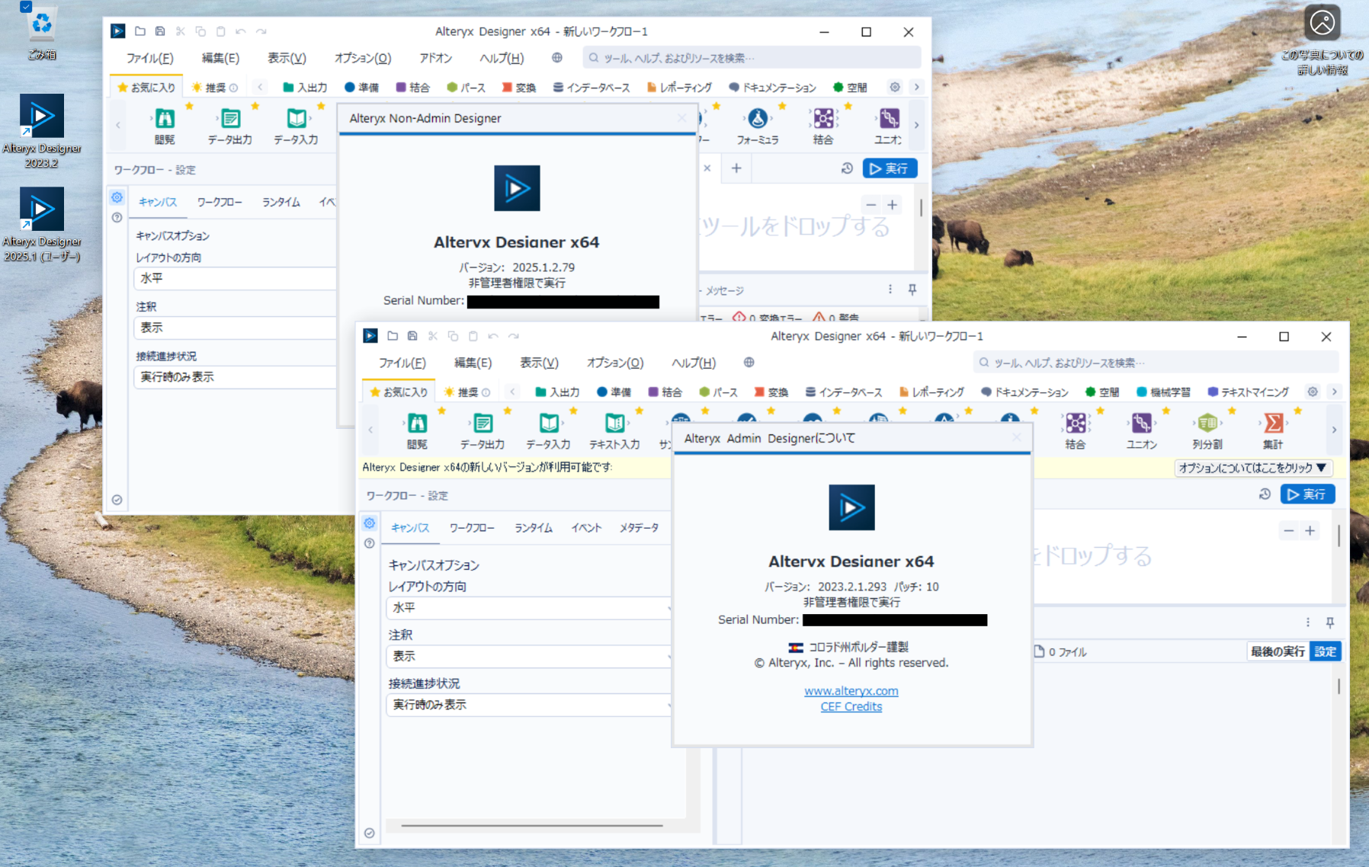Click the undo arrow in front window title bar

pyautogui.click(x=493, y=336)
